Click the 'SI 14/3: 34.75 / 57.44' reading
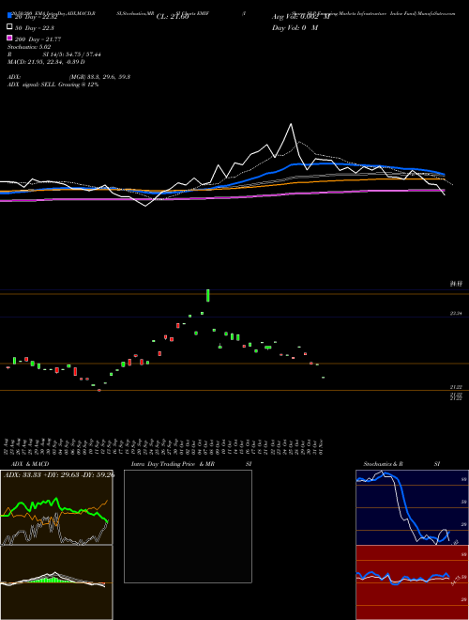Screen dimensions: 469x620 [72, 54]
